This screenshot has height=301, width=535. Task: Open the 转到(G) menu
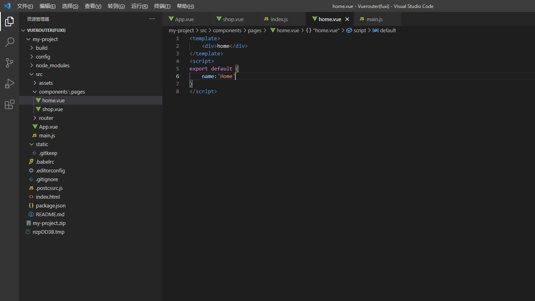click(x=116, y=6)
